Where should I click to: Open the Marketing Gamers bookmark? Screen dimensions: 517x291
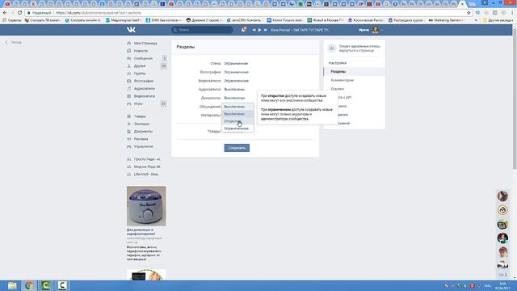[x=446, y=20]
